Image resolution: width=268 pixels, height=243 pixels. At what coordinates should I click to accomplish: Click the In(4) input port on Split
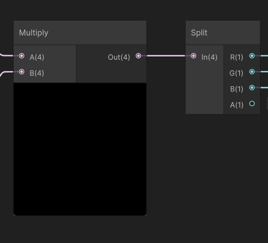point(194,56)
